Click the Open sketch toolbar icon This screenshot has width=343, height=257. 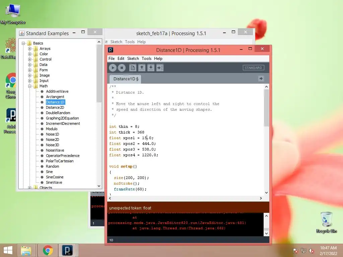pos(142,68)
